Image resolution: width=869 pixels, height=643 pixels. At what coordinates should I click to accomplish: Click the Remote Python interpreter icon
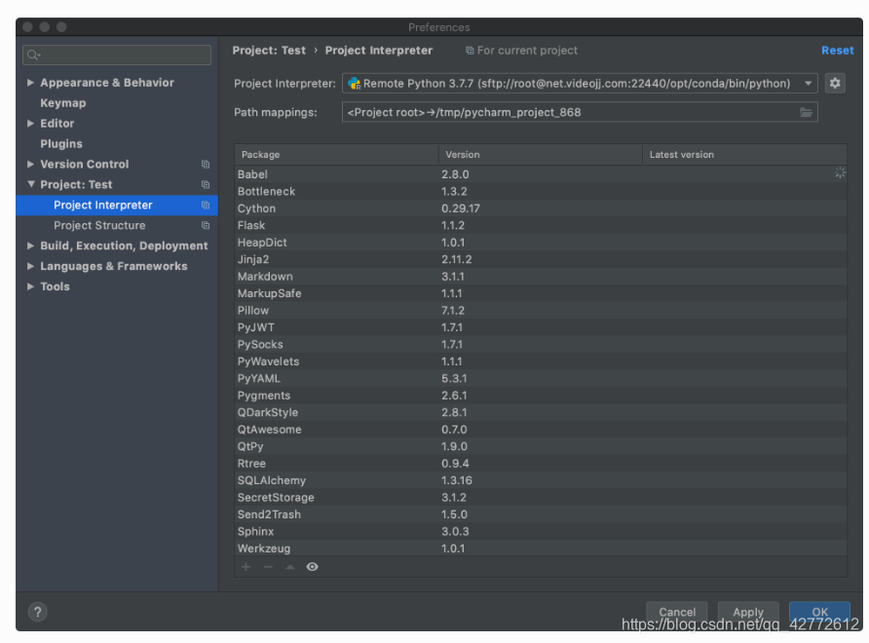(x=355, y=84)
